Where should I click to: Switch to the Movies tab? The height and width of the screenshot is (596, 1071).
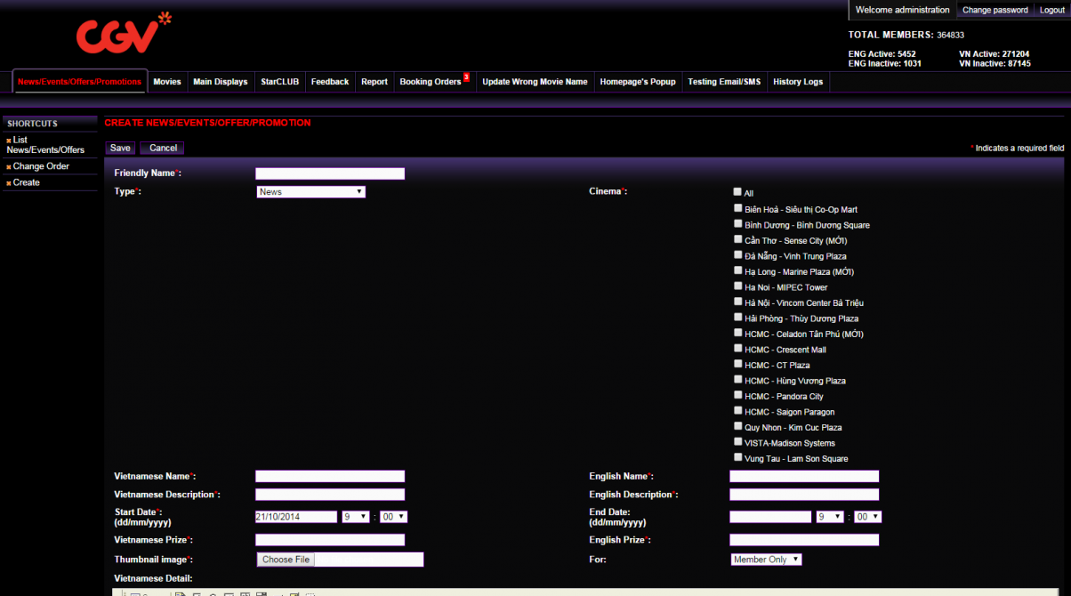(x=166, y=82)
